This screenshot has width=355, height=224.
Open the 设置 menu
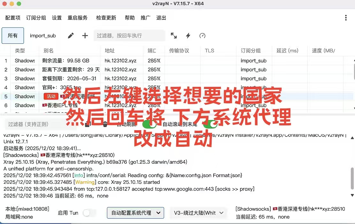57,18
